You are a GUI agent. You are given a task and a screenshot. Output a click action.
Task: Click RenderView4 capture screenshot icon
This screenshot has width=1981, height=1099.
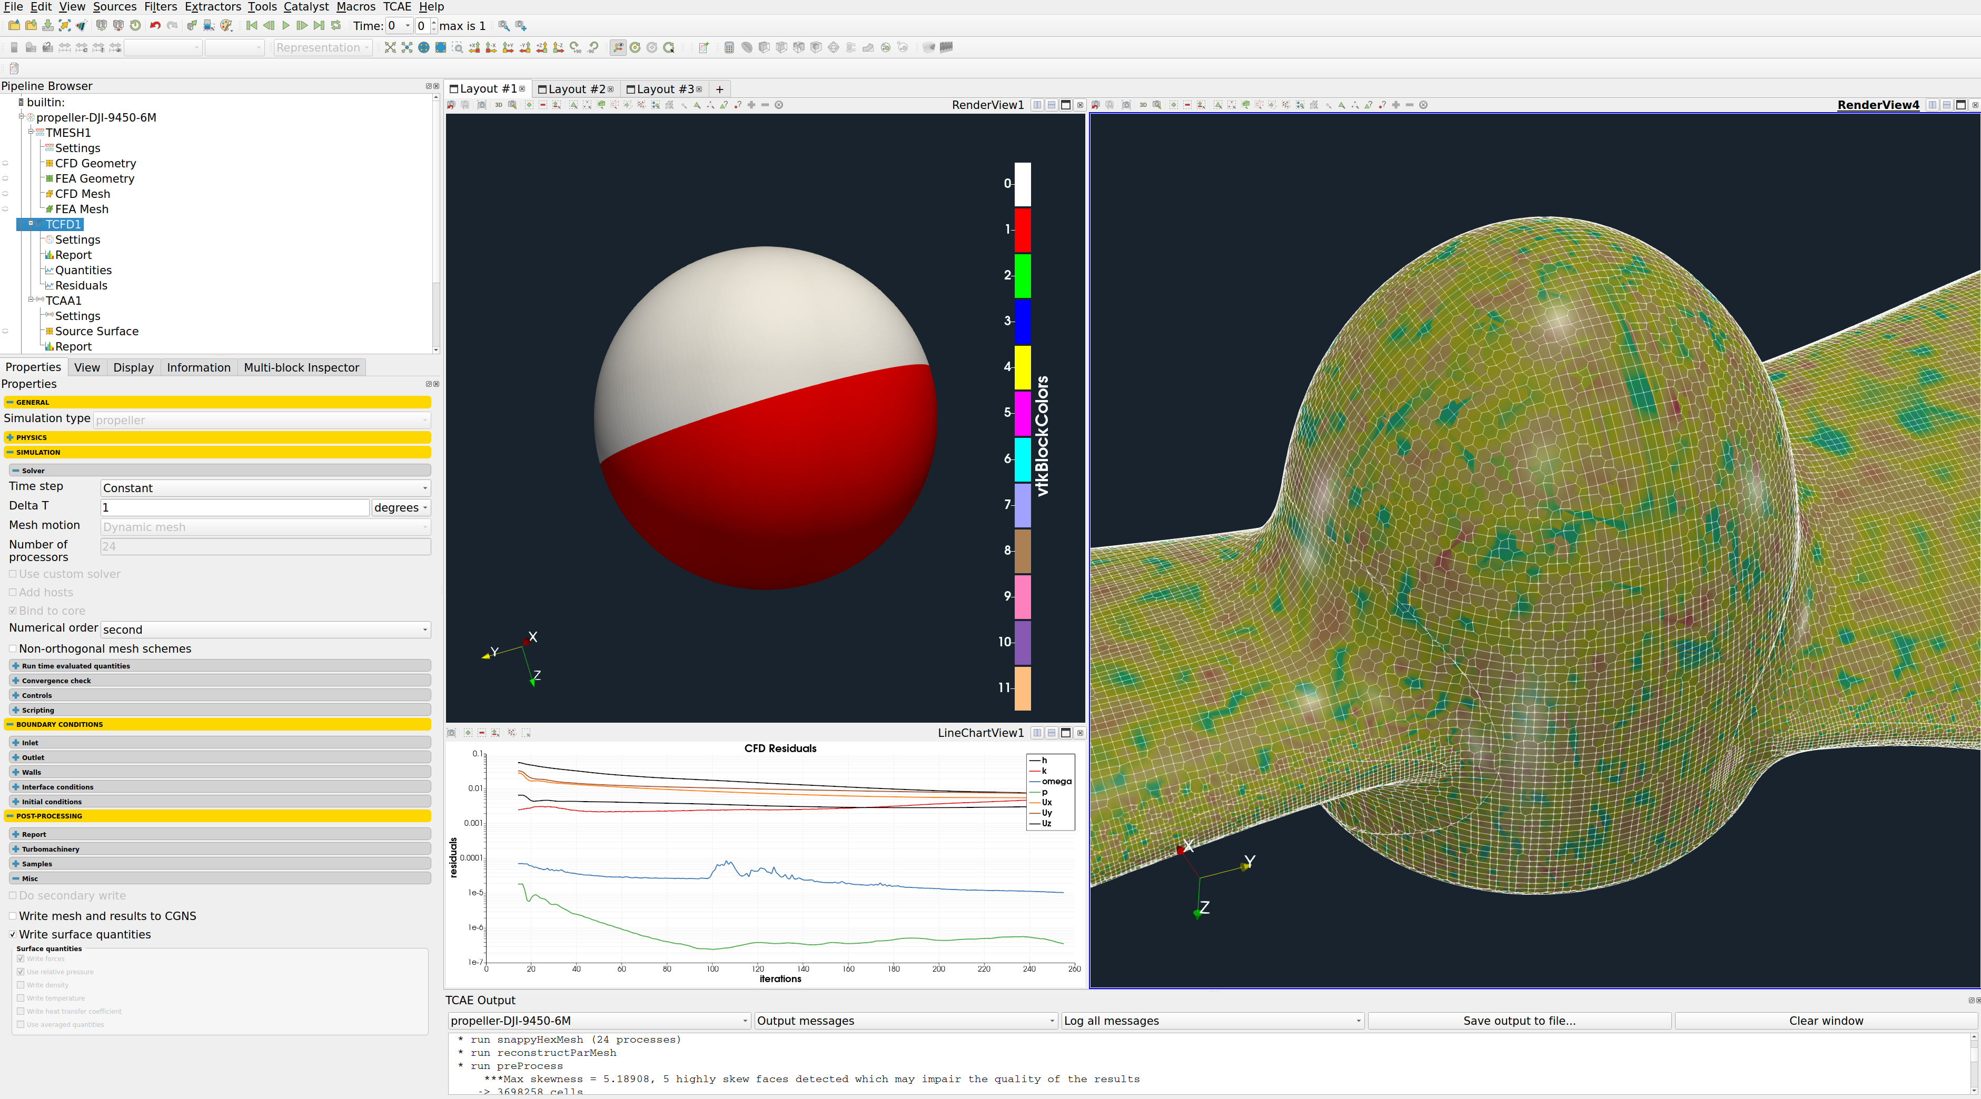tap(1126, 105)
